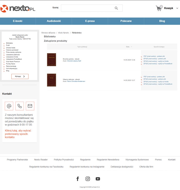Go to the nexto.pl logo homepage
This screenshot has width=180, height=190.
tap(18, 8)
